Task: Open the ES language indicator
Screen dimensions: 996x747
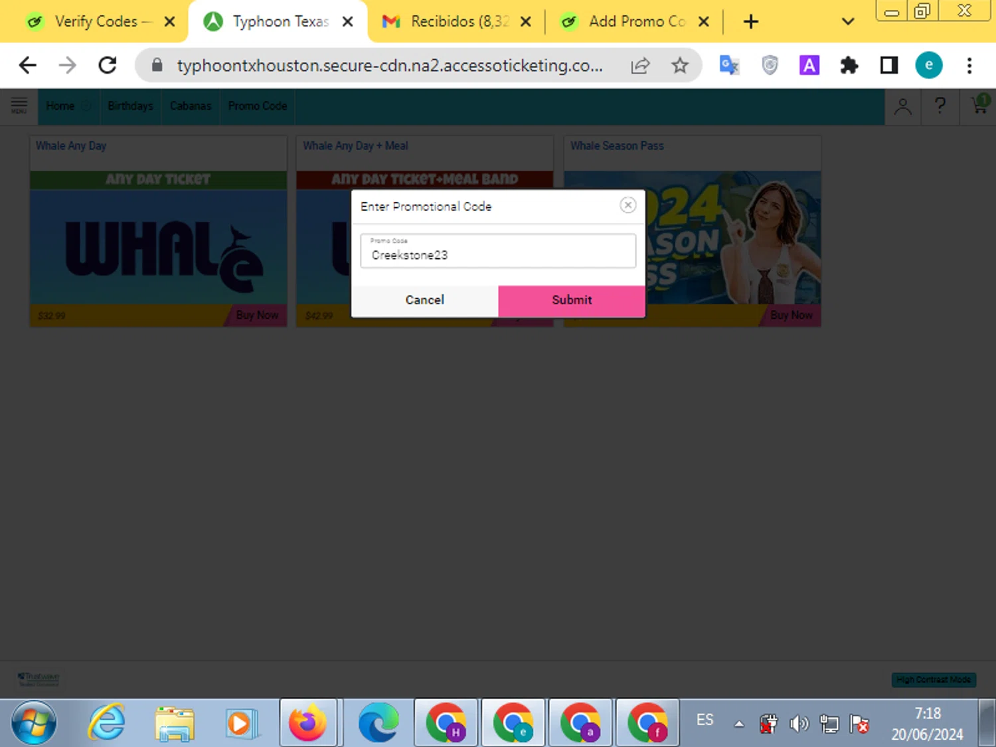Action: pyautogui.click(x=705, y=720)
